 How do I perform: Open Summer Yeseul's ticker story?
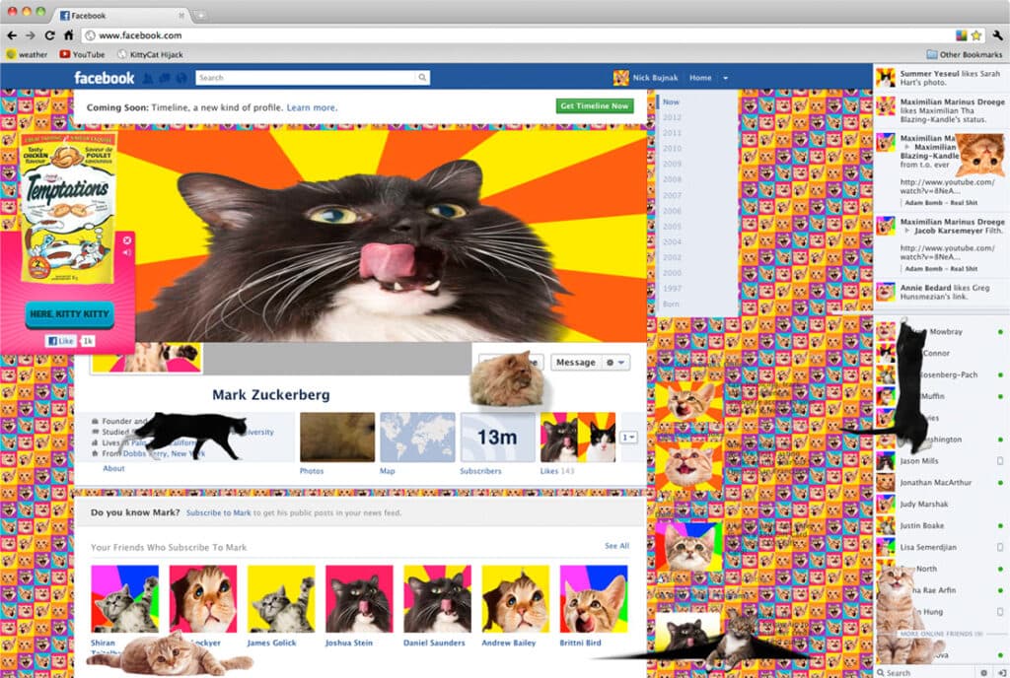tap(940, 78)
